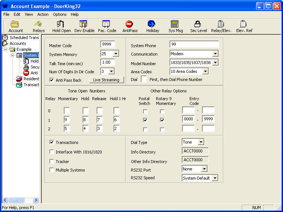Screen dimensions: 283x212
Task: Select the Resident icon in tree
Action: pos(19,79)
